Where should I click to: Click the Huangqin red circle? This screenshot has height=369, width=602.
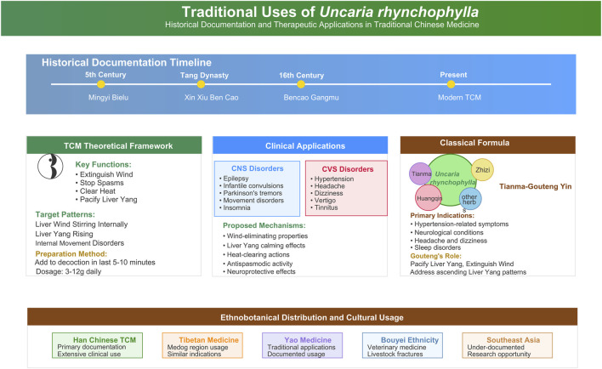429,198
